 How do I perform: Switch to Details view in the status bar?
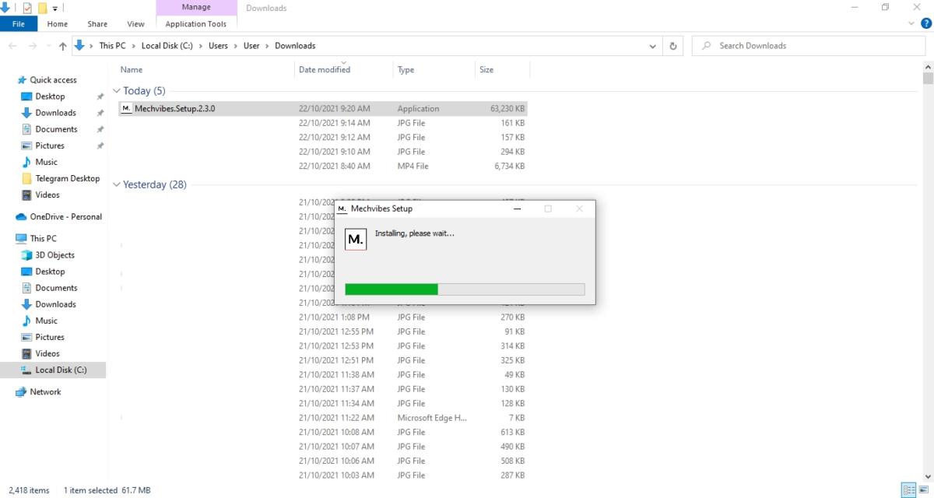[x=909, y=490]
